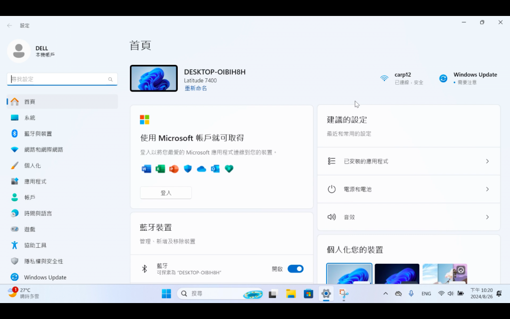Click the back arrow in Settings title bar
The image size is (510, 319).
9,25
